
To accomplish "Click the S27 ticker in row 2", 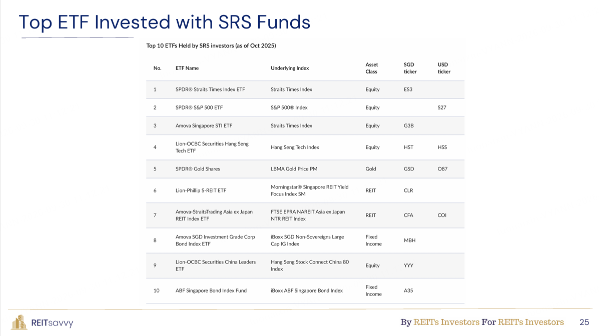I will tap(442, 107).
